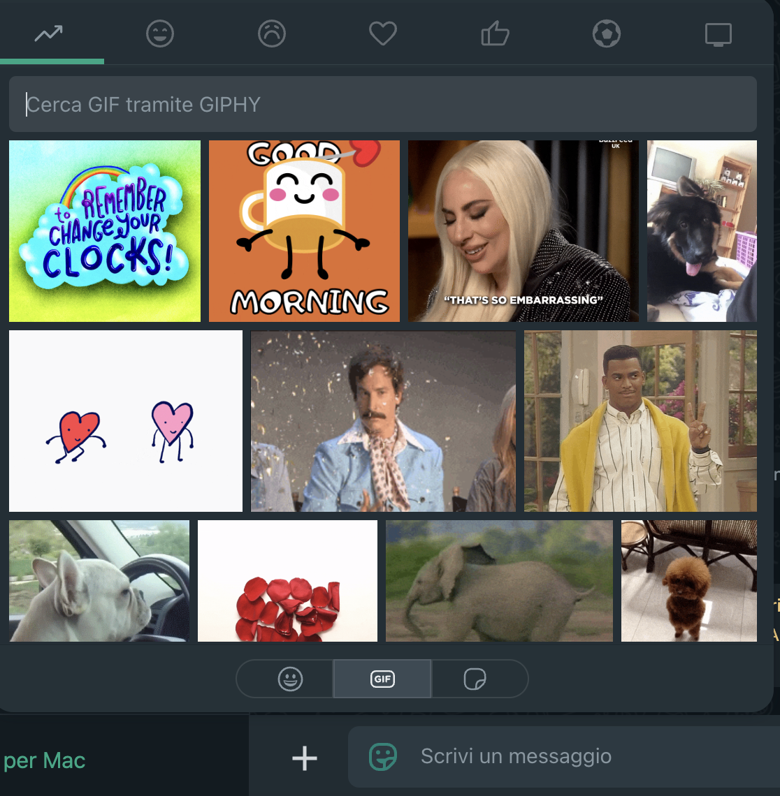The width and height of the screenshot is (780, 796).
Task: Click the Cerca GIF tramite GIPHY search field
Action: (382, 104)
